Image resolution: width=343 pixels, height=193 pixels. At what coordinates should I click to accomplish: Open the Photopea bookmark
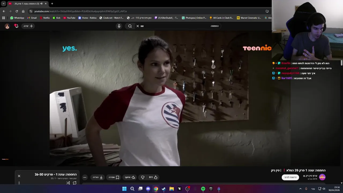pyautogui.click(x=194, y=18)
